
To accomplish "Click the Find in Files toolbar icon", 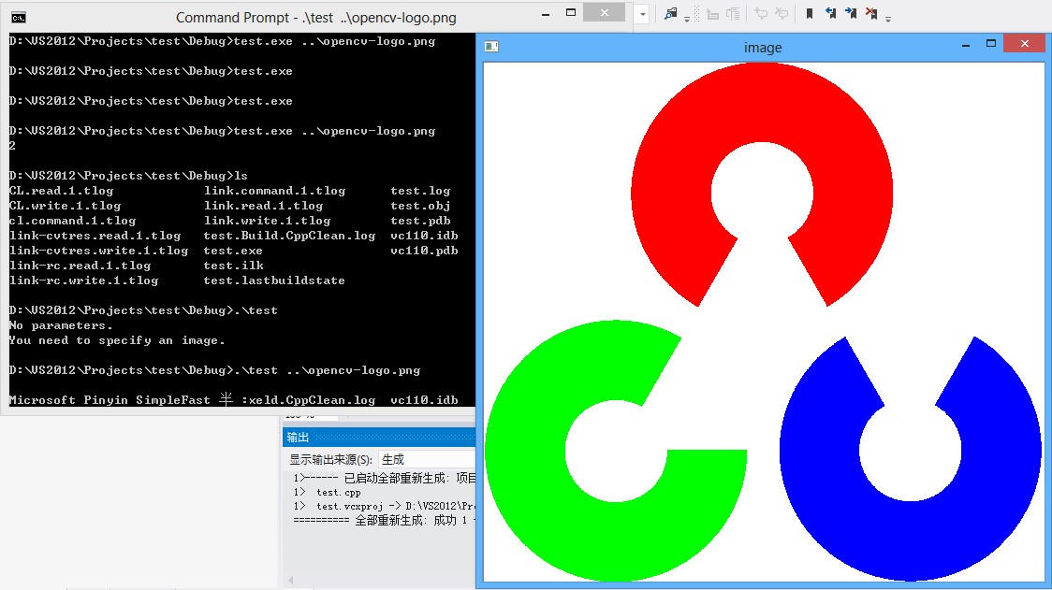I will tap(670, 13).
